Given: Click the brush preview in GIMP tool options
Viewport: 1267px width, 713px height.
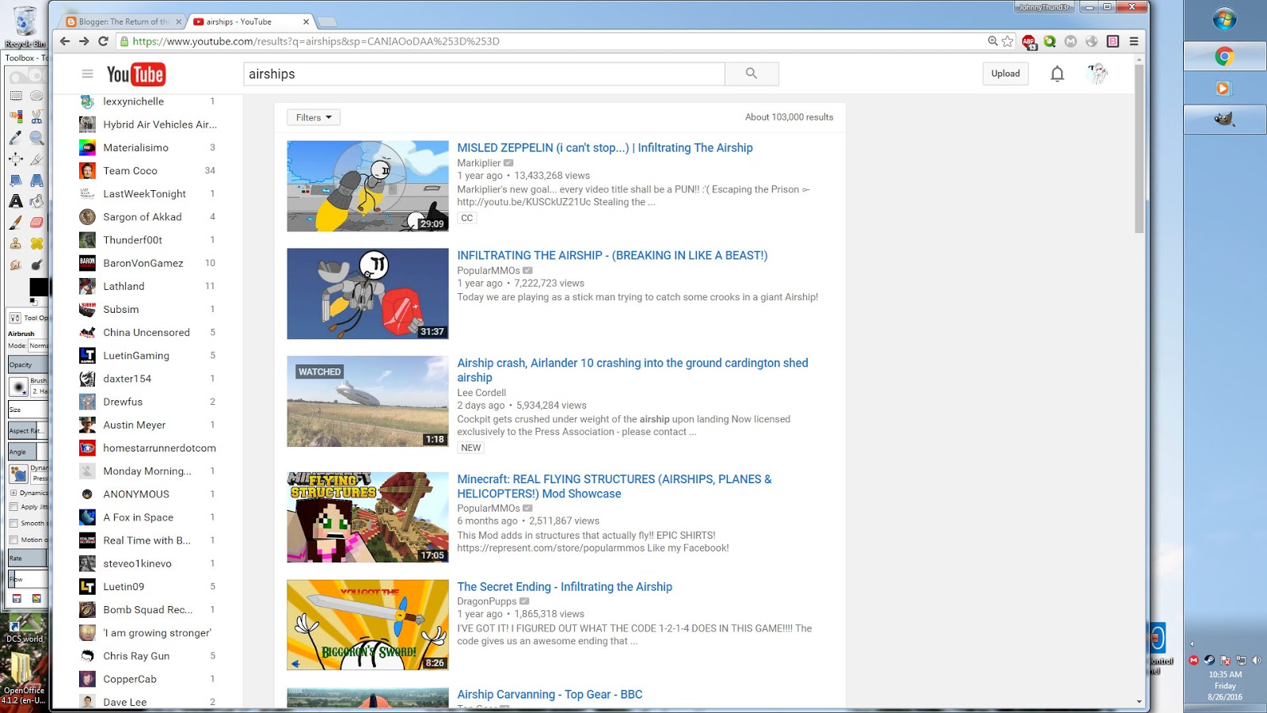Looking at the screenshot, I should coord(18,387).
